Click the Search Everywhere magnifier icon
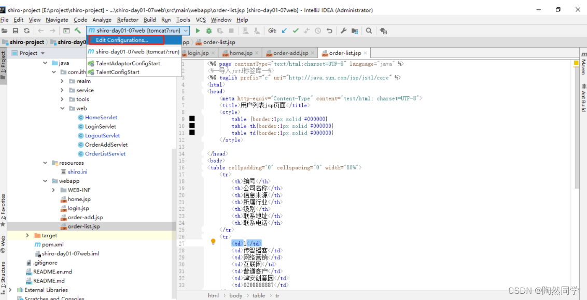This screenshot has height=300, width=587. click(x=369, y=31)
